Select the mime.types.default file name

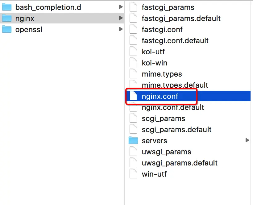175,85
